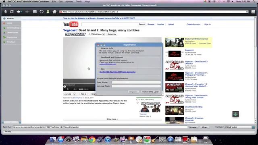258x145 pixels.
Task: Click the Remind Me Later button
Action: [x=150, y=92]
